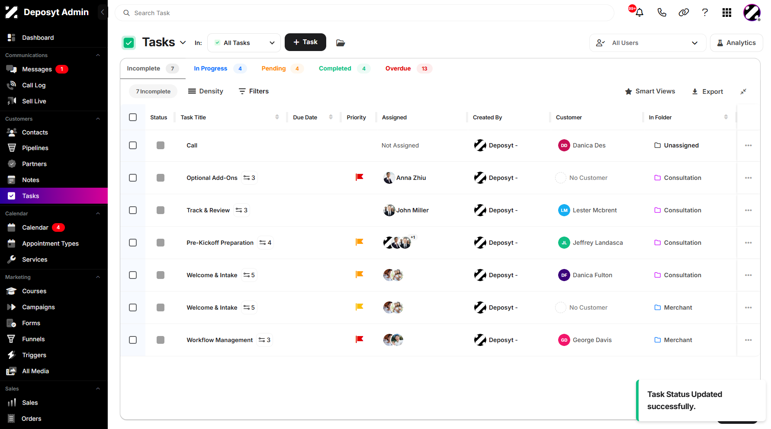The image size is (771, 429).
Task: Collapse the Customers sidebar section
Action: (98, 118)
